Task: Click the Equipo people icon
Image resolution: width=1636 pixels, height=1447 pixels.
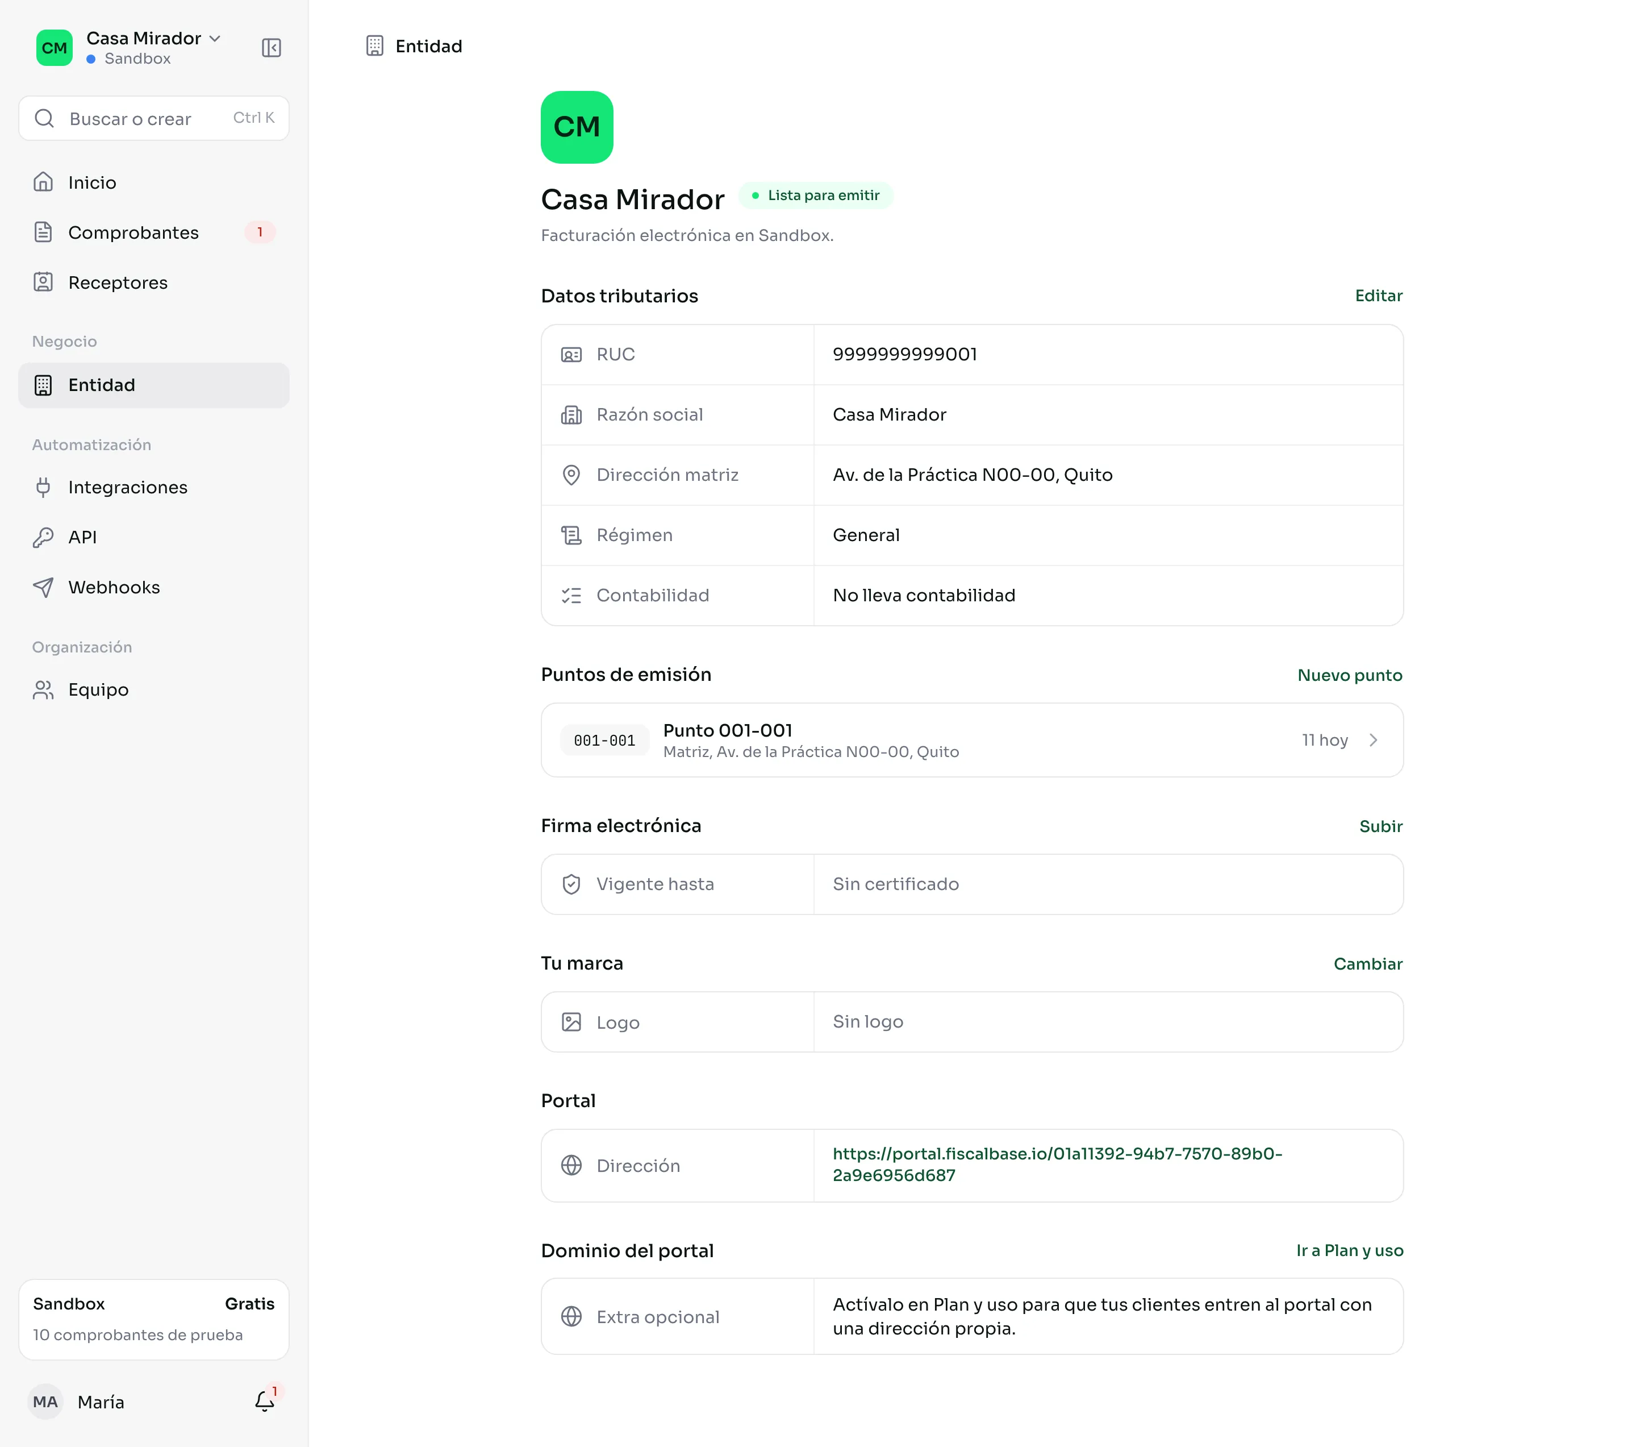Action: point(43,689)
